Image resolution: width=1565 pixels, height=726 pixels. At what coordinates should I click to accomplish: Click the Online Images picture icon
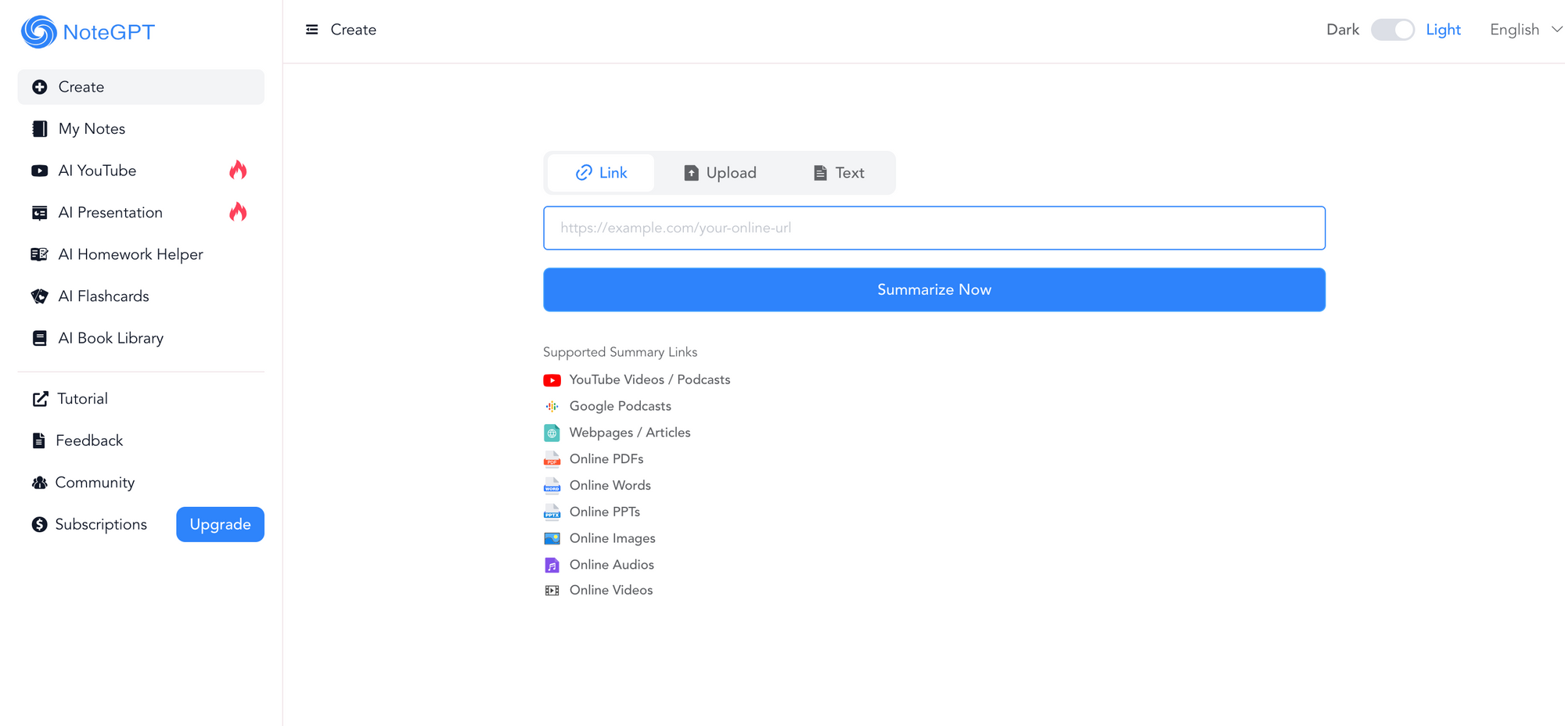click(x=552, y=538)
